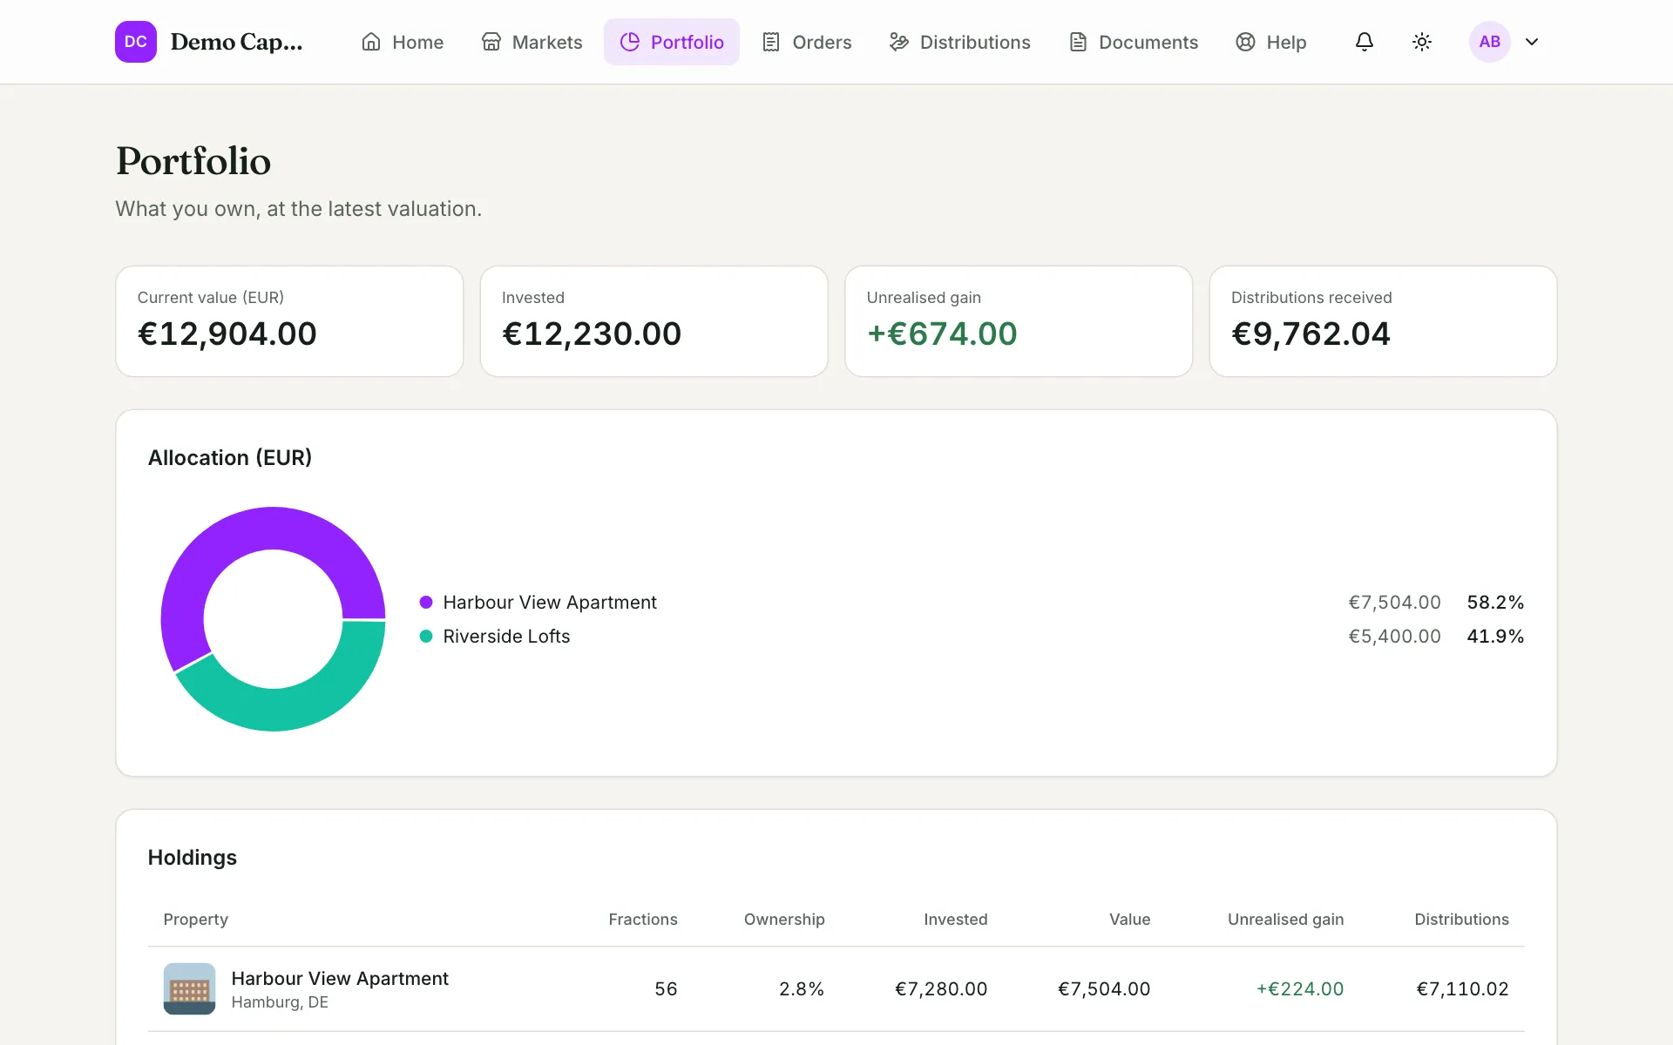Click the Hamburg, DE location text
Image resolution: width=1673 pixels, height=1045 pixels.
click(x=280, y=1002)
